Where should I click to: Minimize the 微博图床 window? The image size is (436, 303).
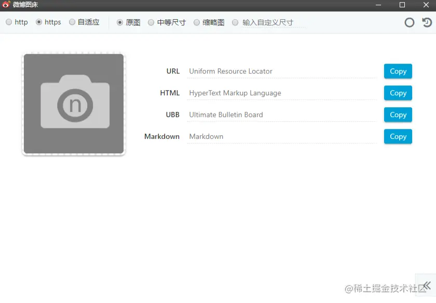tap(378, 5)
